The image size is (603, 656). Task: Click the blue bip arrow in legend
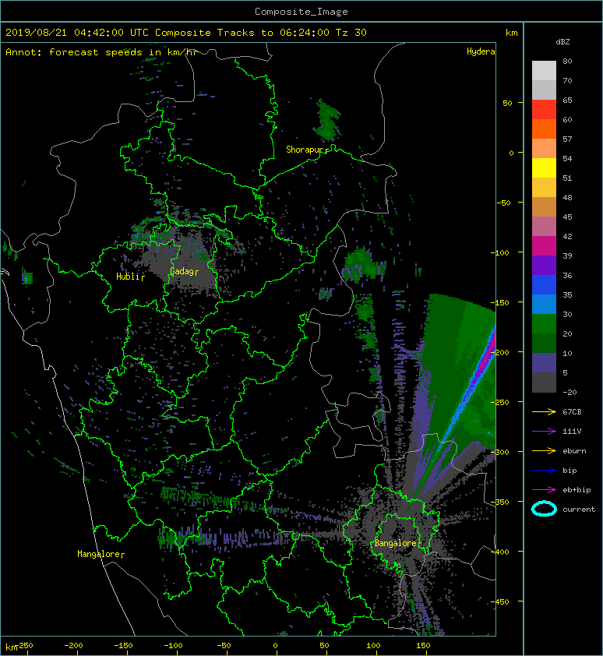coord(544,471)
